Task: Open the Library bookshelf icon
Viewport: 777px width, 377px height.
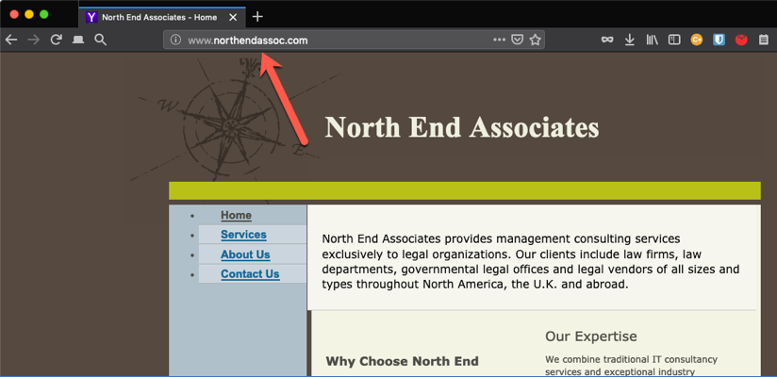Action: [652, 41]
